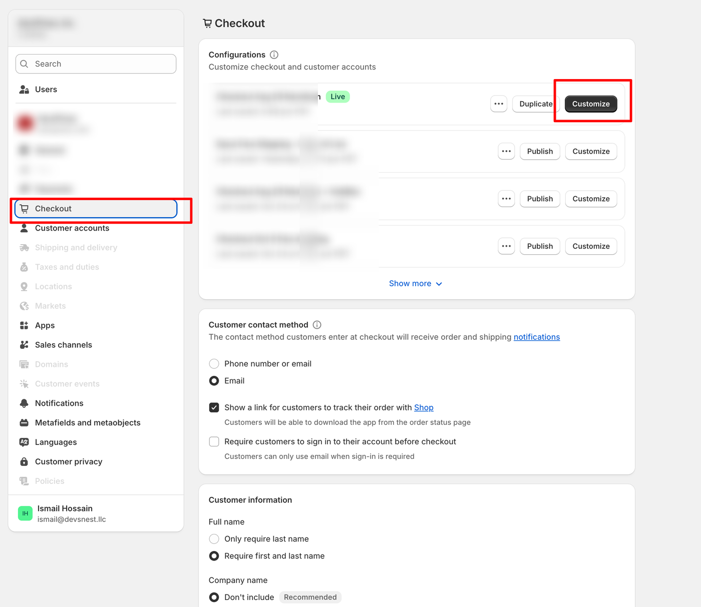The height and width of the screenshot is (607, 701).
Task: Open the Markets settings page
Action: 96,306
